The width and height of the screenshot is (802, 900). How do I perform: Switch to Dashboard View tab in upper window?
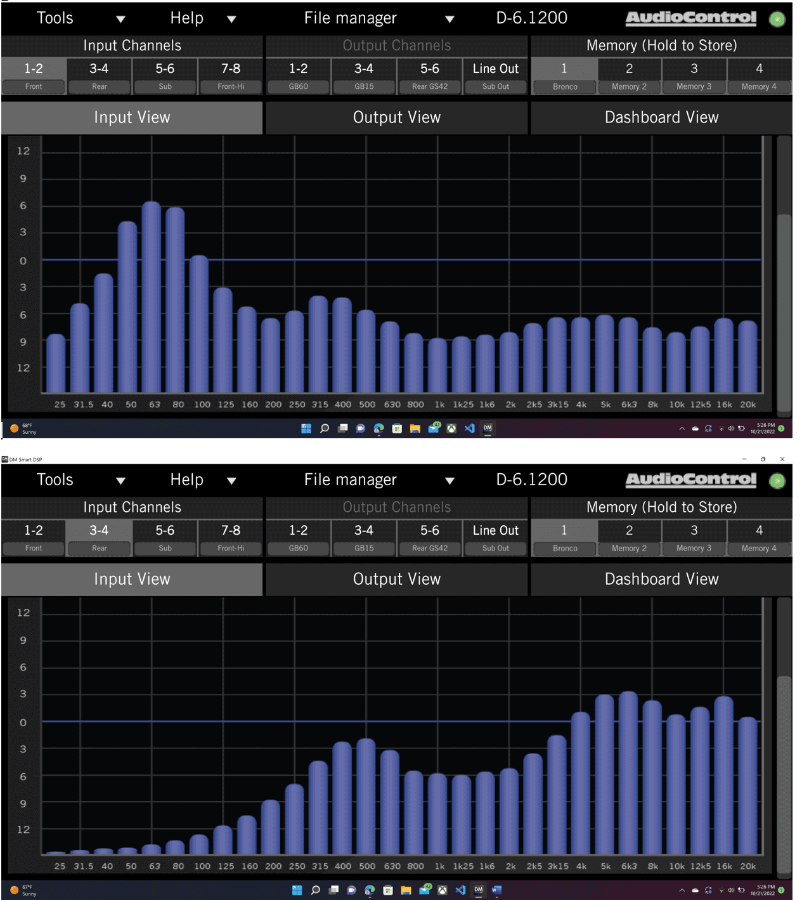pos(661,118)
